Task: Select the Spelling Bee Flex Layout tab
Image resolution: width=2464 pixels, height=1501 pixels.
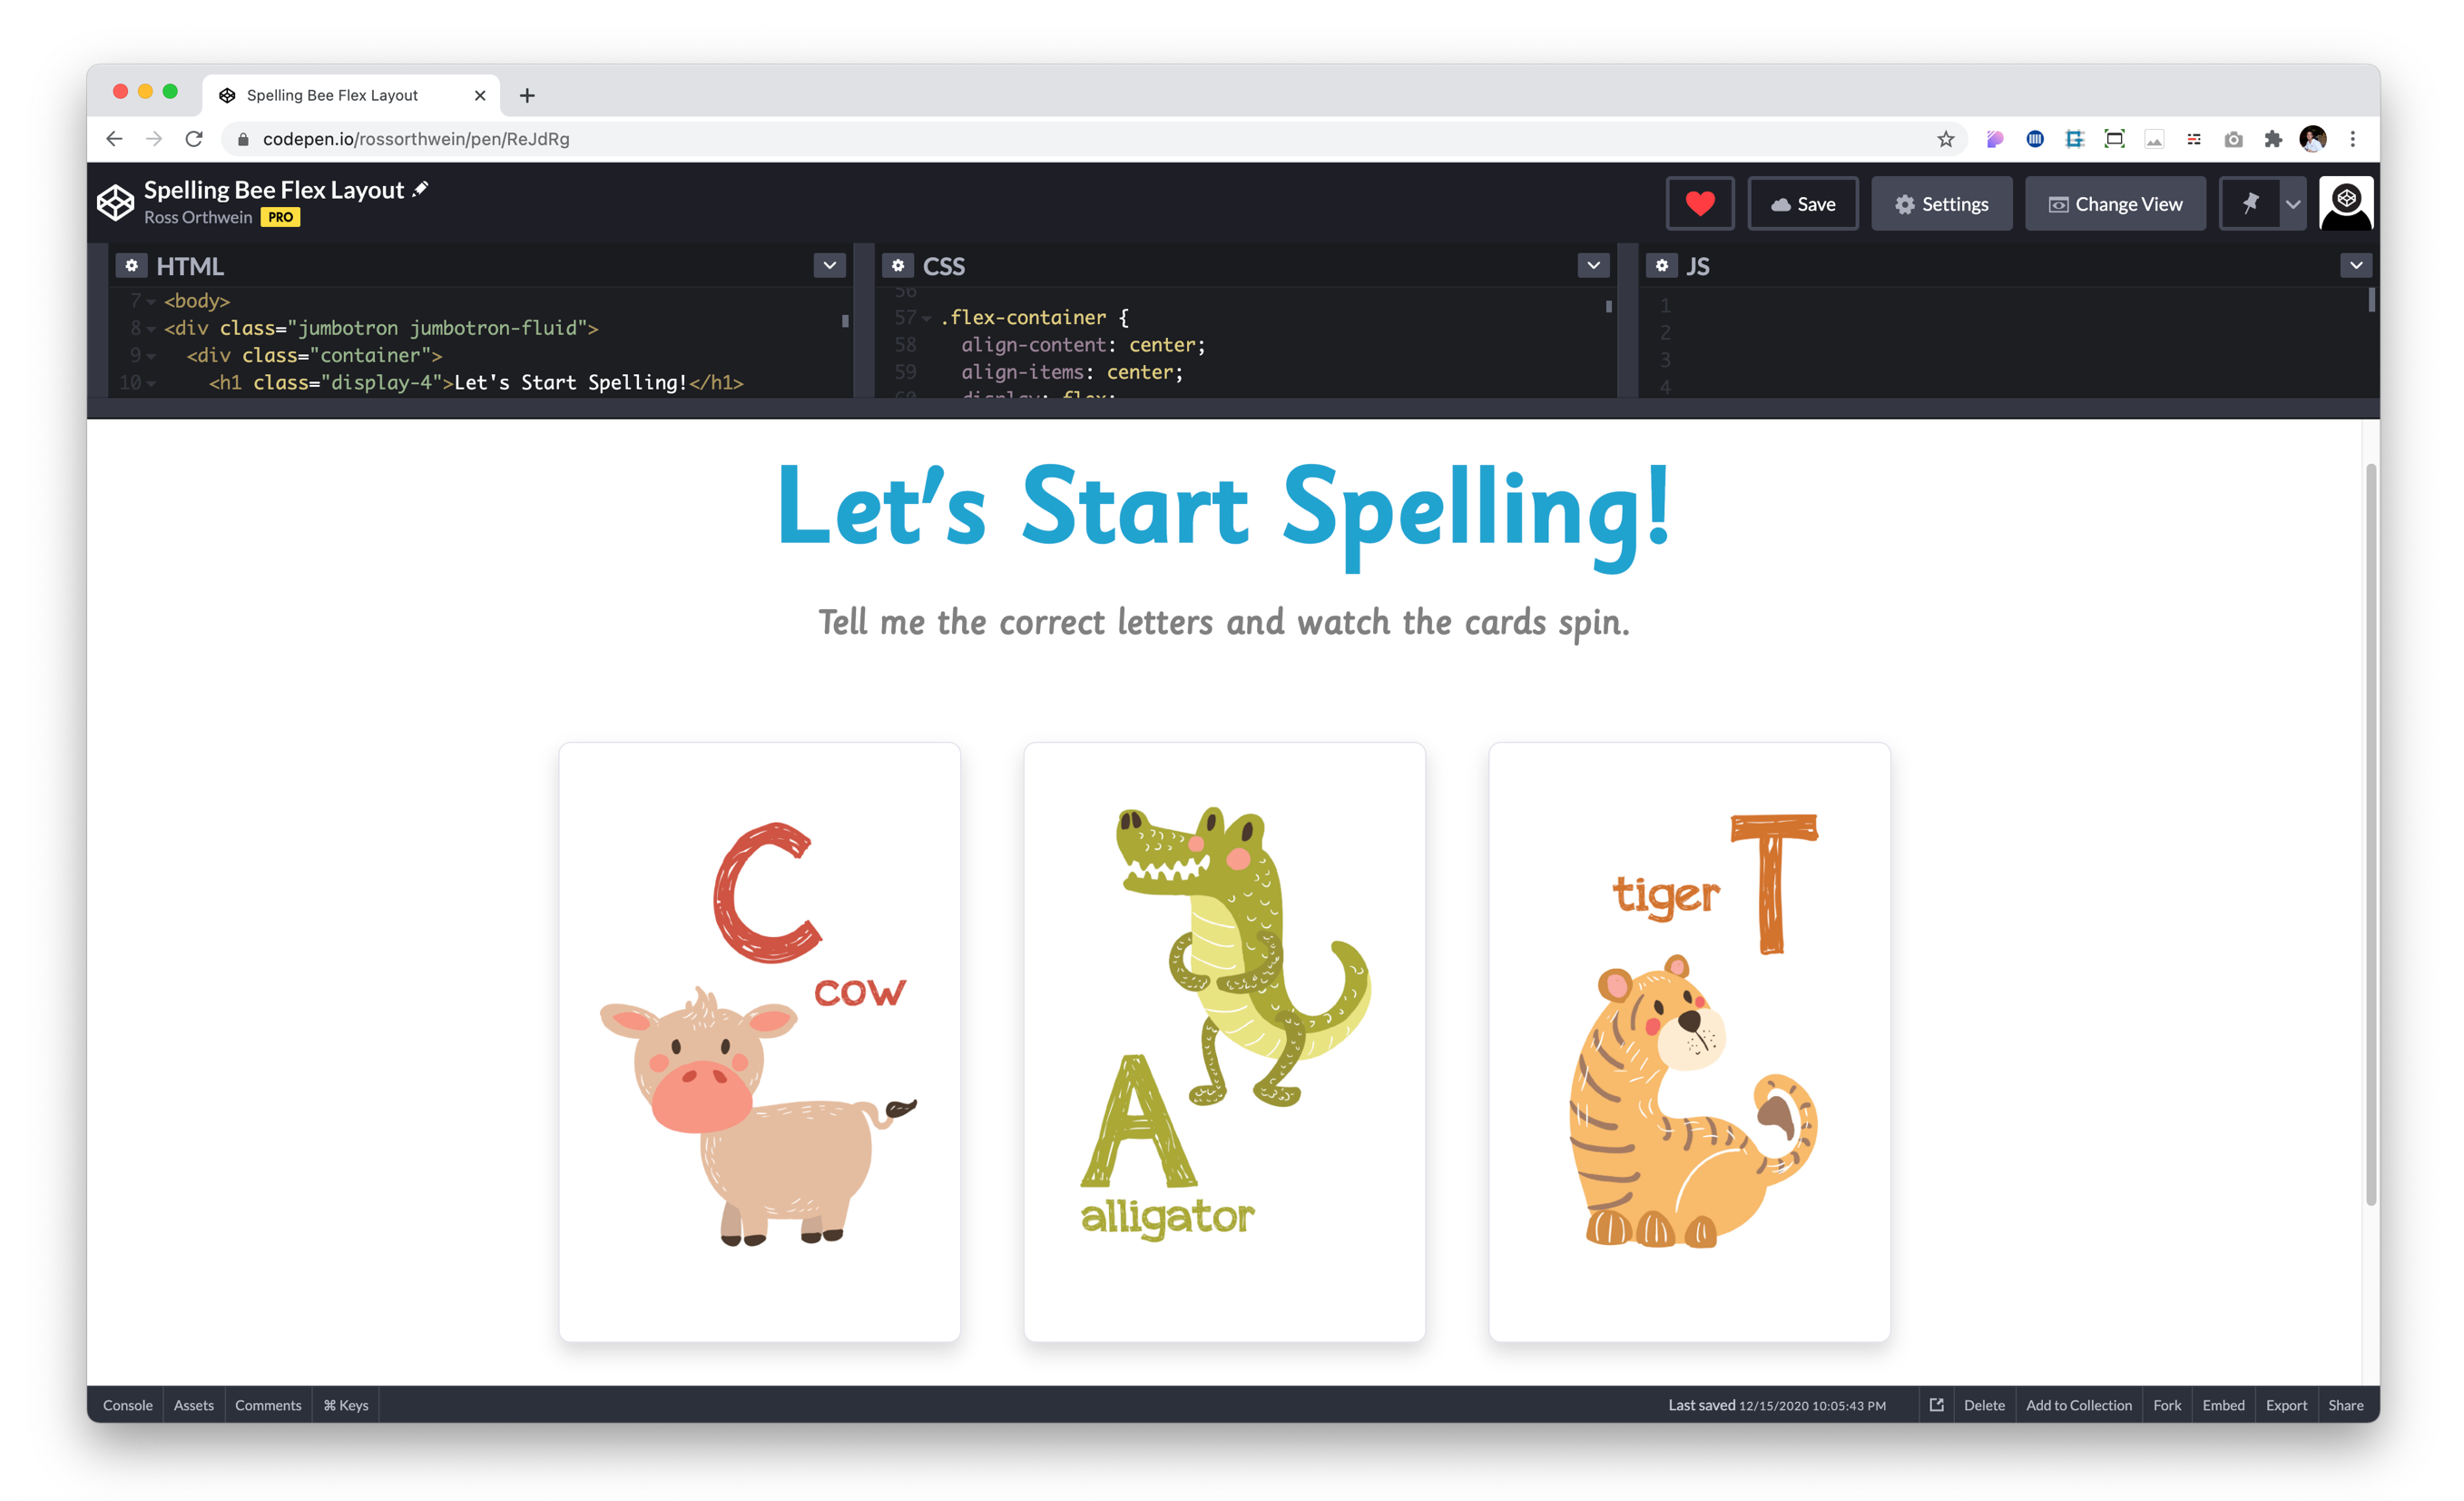Action: click(x=351, y=96)
